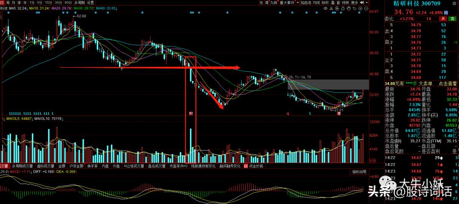Image resolution: width=459 pixels, height=204 pixels.
Task: Click MA60: 33.65 moving average label
Action: [x=107, y=8]
